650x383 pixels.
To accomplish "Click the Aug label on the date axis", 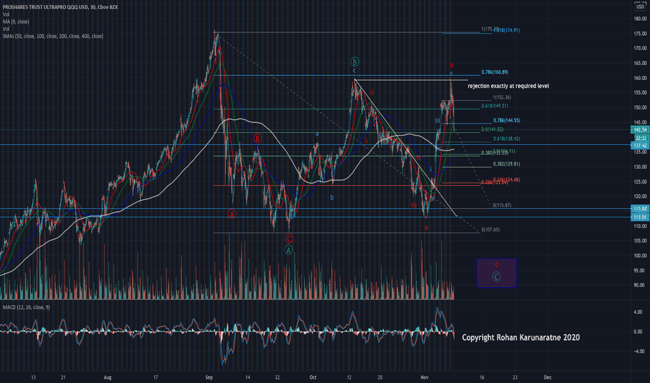I will (108, 377).
